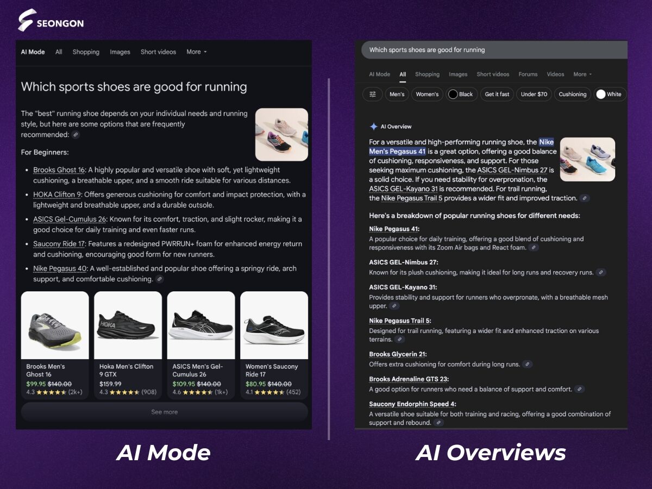Click link icon after Nike Pegasus 40 description
Image resolution: width=652 pixels, height=489 pixels.
[159, 279]
